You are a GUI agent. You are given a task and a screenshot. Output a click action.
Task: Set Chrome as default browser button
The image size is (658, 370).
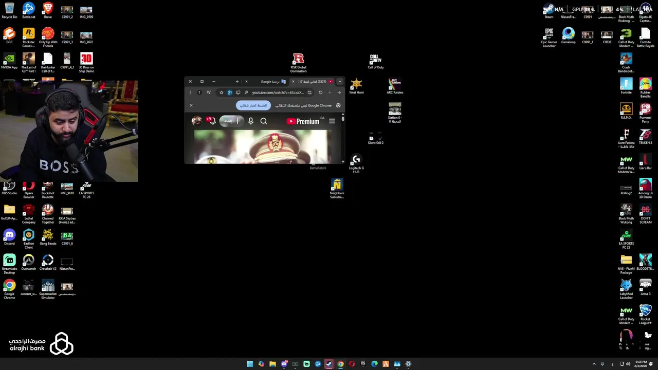[253, 105]
